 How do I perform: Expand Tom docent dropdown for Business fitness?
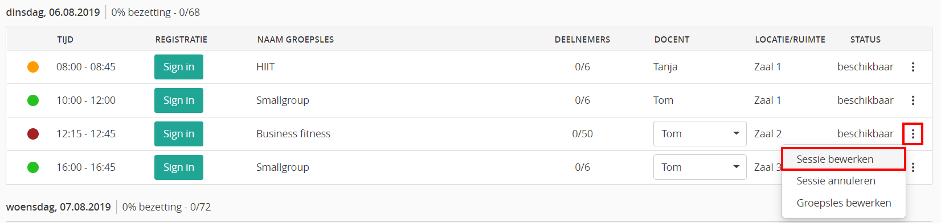coord(699,134)
